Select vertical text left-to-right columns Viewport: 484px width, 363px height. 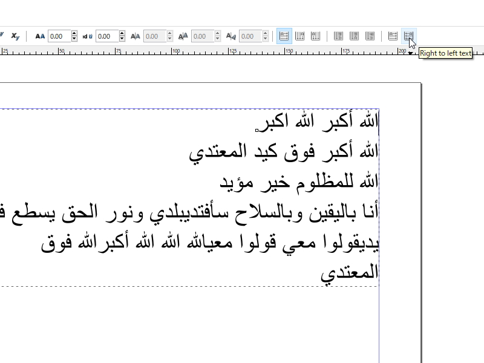[315, 36]
